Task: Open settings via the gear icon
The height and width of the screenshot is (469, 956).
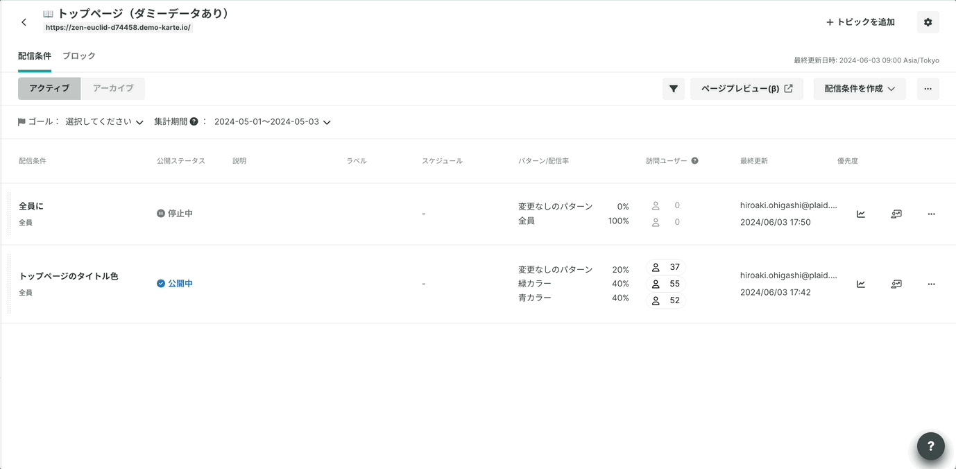Action: point(928,22)
